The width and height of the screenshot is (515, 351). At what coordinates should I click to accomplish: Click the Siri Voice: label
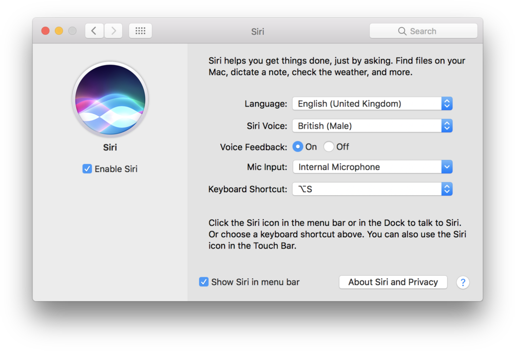(266, 126)
